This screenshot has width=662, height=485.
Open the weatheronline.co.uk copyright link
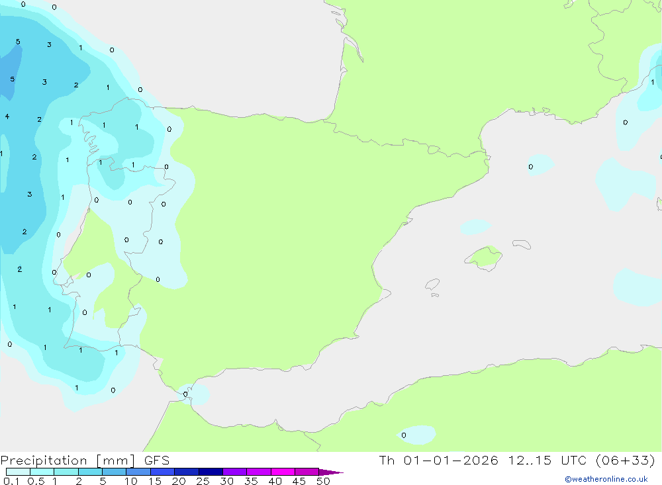(606, 479)
